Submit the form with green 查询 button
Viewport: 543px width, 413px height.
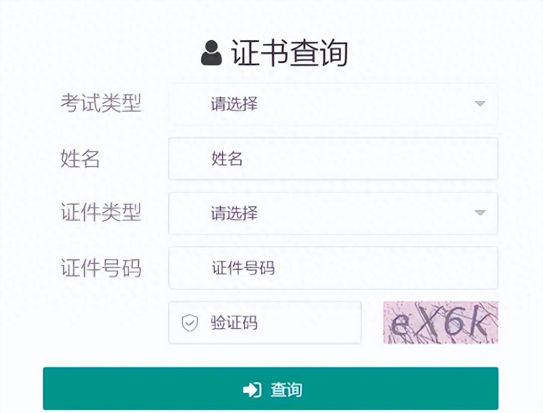coord(271,389)
